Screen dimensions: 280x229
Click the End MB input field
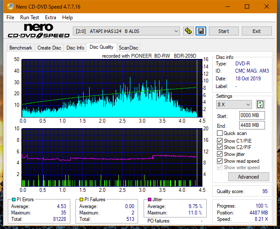252,125
